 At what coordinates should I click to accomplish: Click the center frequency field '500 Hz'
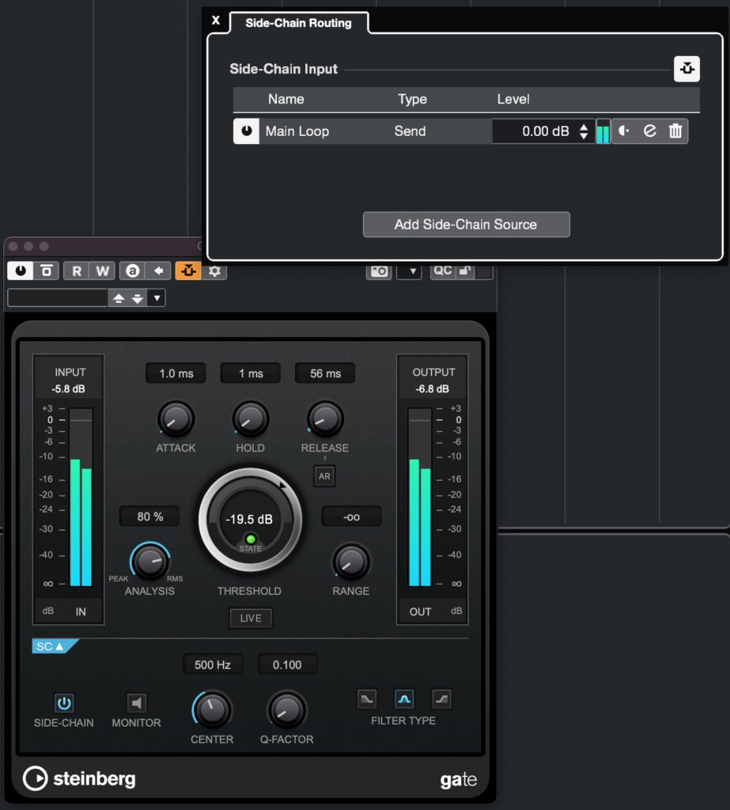(x=213, y=664)
